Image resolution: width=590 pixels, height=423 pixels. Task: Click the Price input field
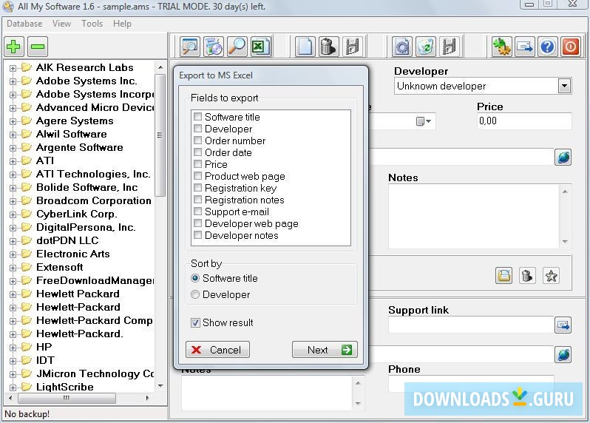(523, 121)
